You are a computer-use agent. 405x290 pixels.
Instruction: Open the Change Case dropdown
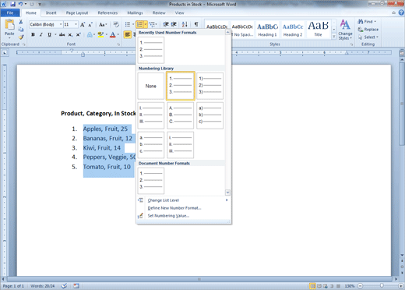click(x=103, y=25)
